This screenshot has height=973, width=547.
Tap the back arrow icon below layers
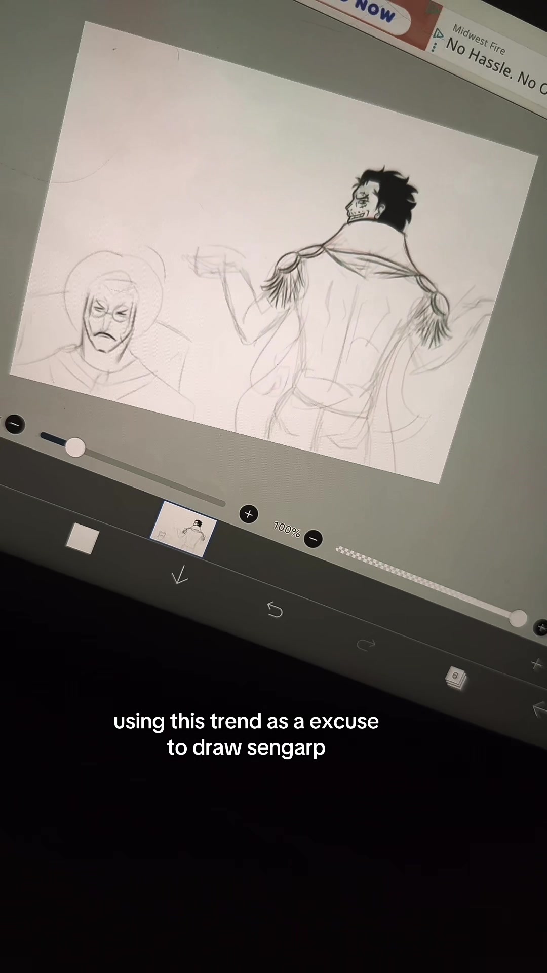[x=539, y=709]
